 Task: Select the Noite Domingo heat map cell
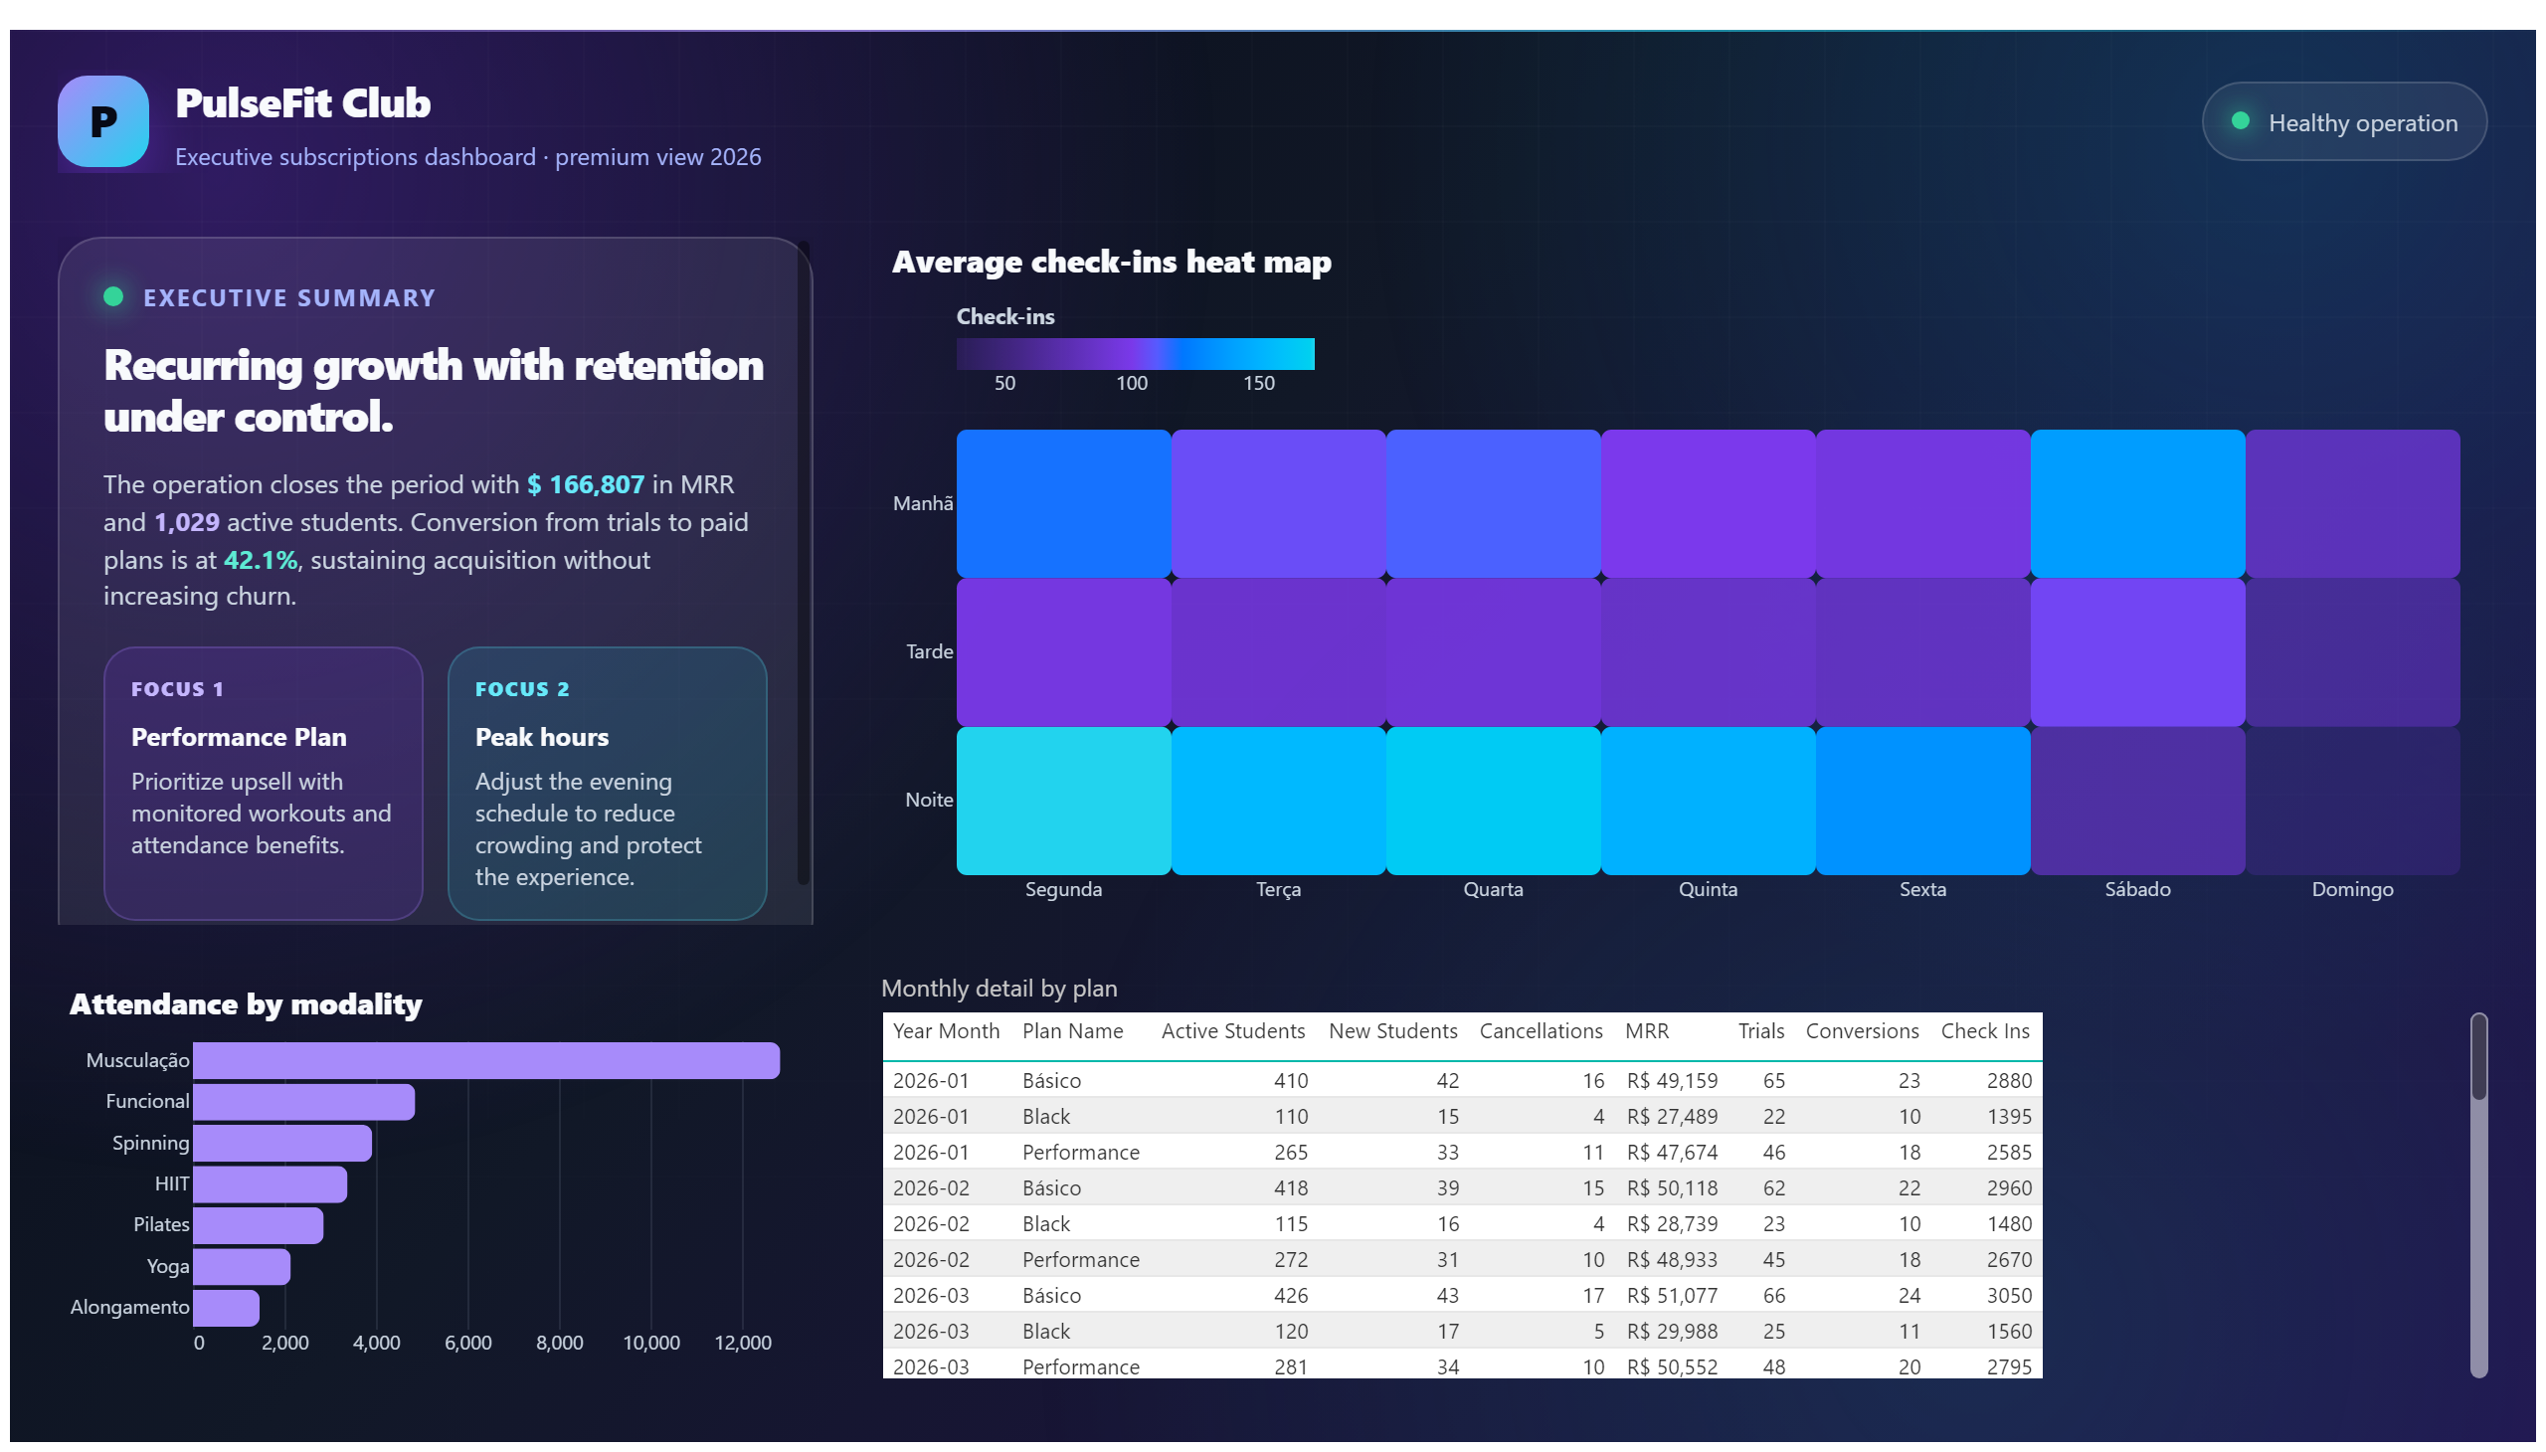tap(2352, 801)
